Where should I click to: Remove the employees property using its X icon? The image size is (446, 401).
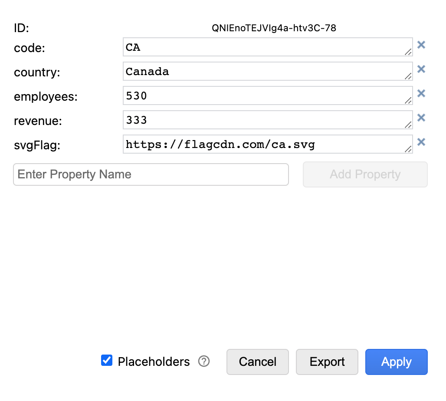pos(421,93)
